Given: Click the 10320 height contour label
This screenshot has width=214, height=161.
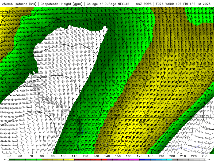Looking at the screenshot, I should coord(143,122).
